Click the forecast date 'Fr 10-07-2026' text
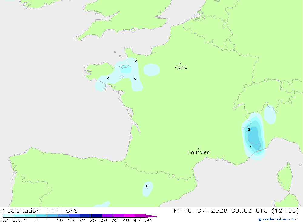The image size is (303, 222). pos(200,210)
